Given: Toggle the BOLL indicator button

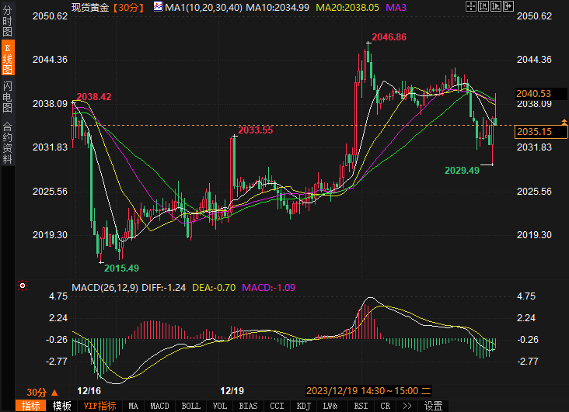Looking at the screenshot, I should point(190,406).
